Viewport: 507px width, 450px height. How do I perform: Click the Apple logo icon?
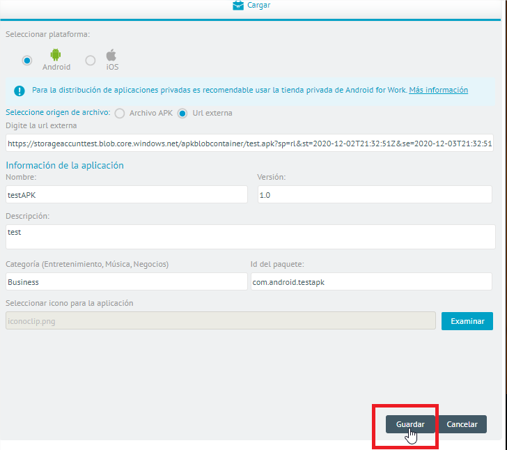pos(111,55)
